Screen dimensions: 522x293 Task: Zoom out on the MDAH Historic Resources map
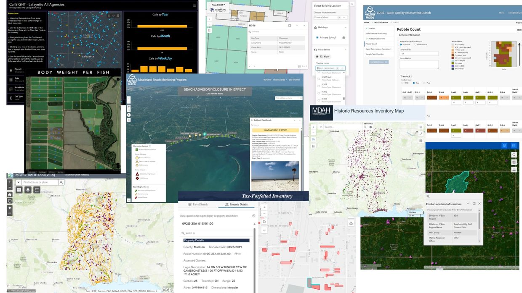click(313, 133)
